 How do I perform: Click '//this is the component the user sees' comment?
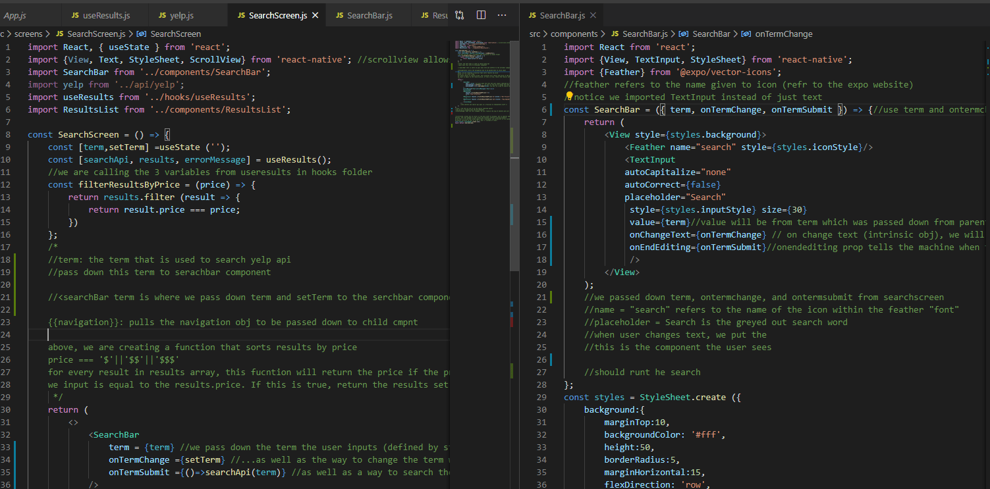coord(678,347)
